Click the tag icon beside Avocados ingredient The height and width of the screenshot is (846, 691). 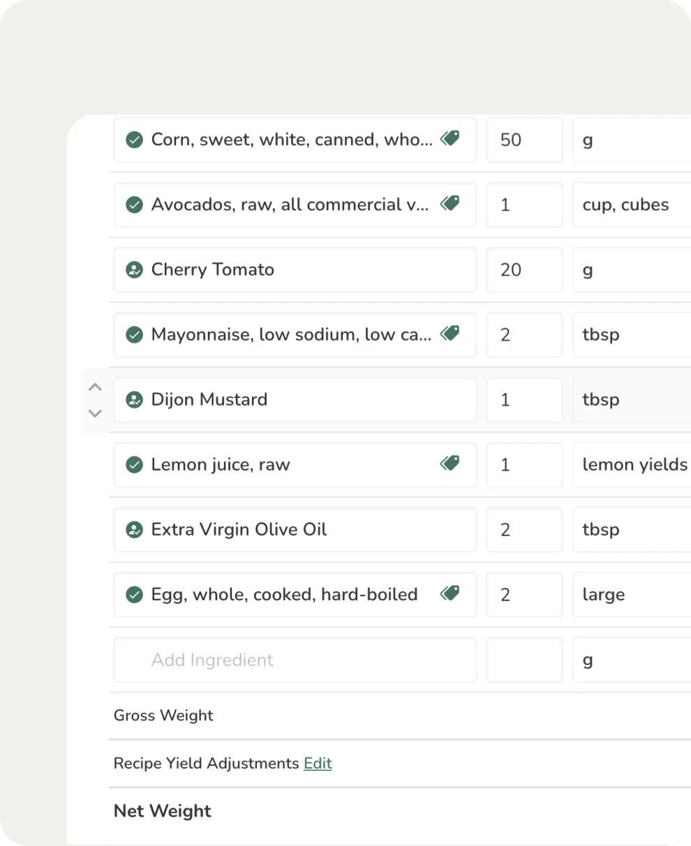[x=450, y=204]
